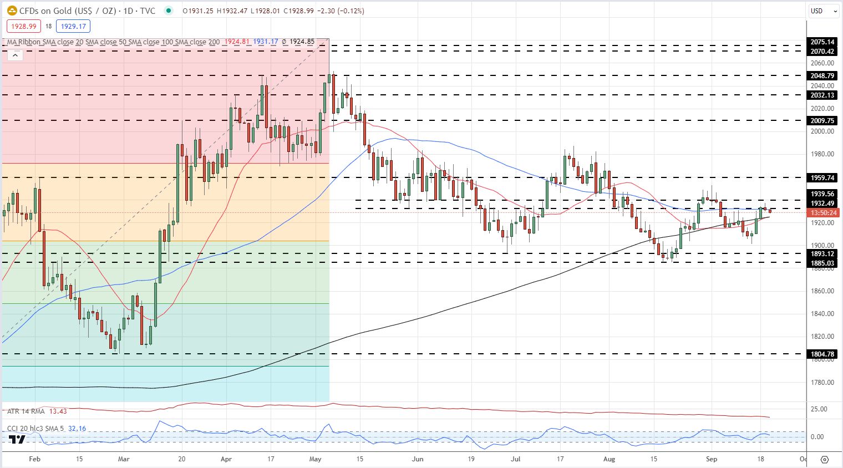Open chart settings gear in the corner
Image resolution: width=843 pixels, height=468 pixels.
[825, 460]
